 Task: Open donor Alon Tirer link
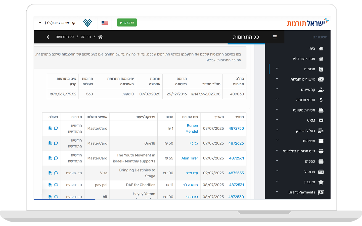[x=190, y=158]
